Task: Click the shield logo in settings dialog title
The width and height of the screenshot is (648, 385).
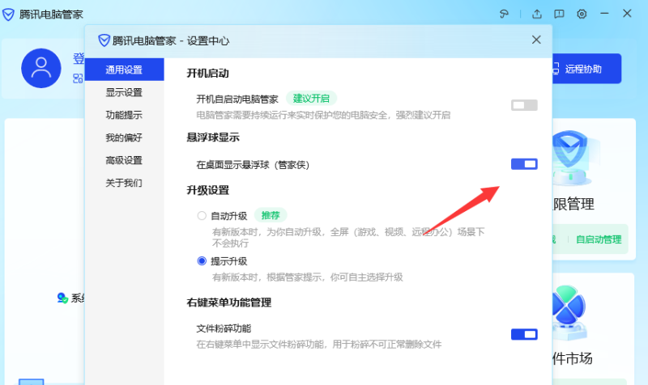Action: [104, 40]
